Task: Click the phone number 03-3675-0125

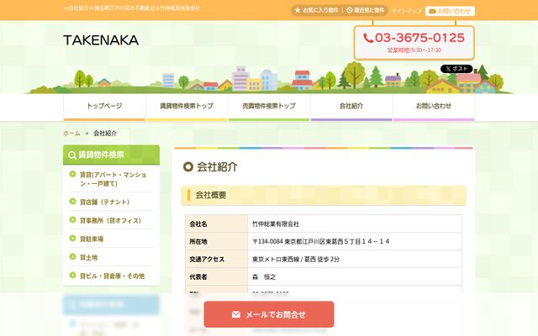Action: [x=419, y=38]
